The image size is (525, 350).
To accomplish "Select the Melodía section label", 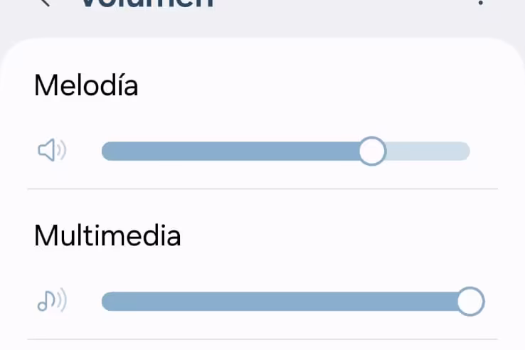I will pos(86,85).
